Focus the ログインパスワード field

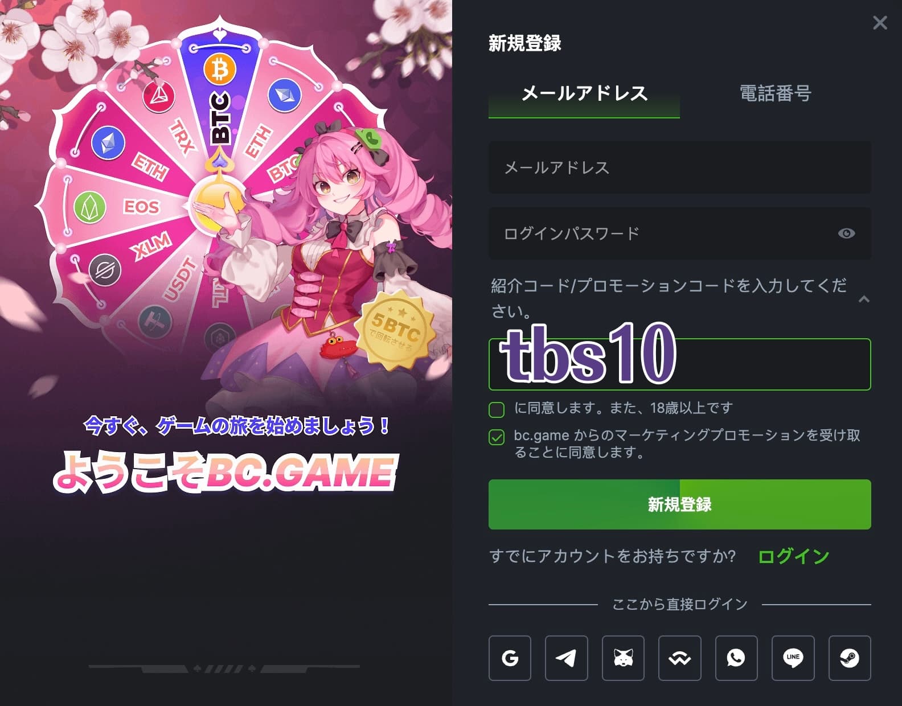680,233
